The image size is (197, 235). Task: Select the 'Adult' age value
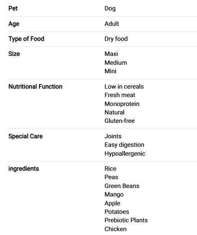point(112,24)
